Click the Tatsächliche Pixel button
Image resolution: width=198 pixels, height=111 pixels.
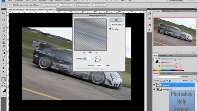[x=49, y=5]
